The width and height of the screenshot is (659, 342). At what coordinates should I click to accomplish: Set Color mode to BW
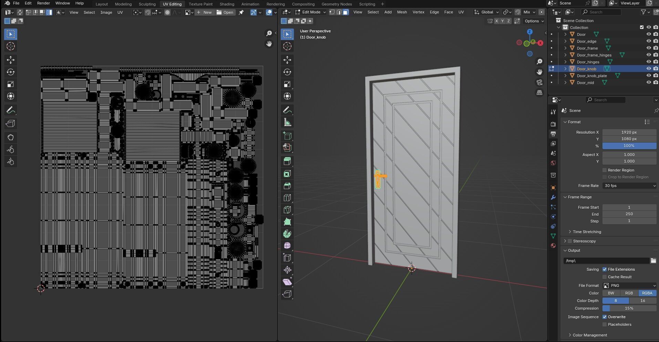[611, 293]
